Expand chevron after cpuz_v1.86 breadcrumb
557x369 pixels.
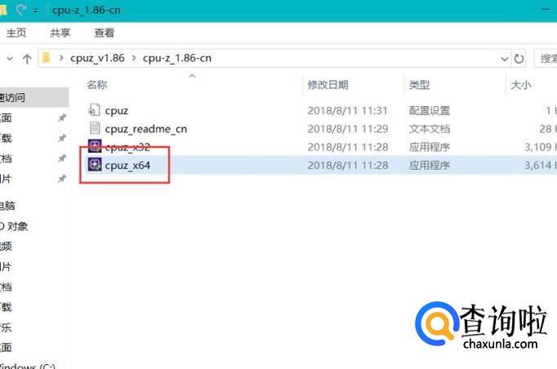coord(134,58)
